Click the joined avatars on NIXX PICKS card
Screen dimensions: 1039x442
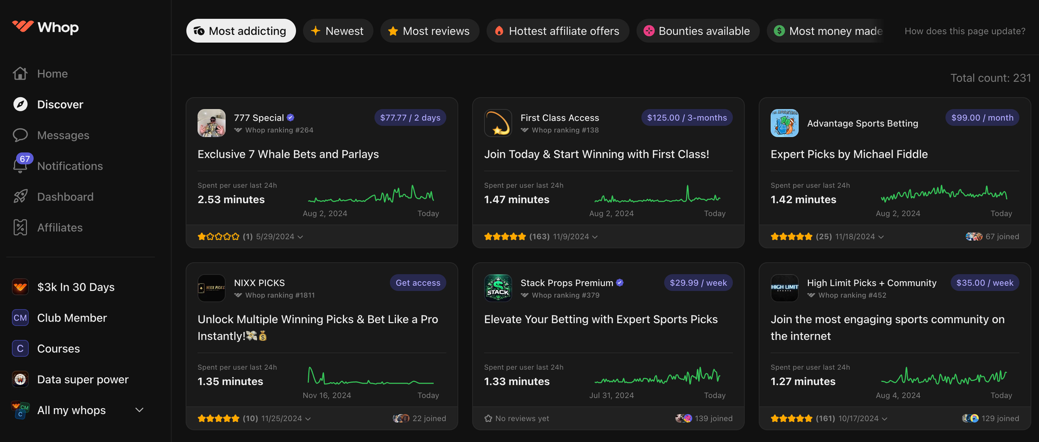point(401,418)
